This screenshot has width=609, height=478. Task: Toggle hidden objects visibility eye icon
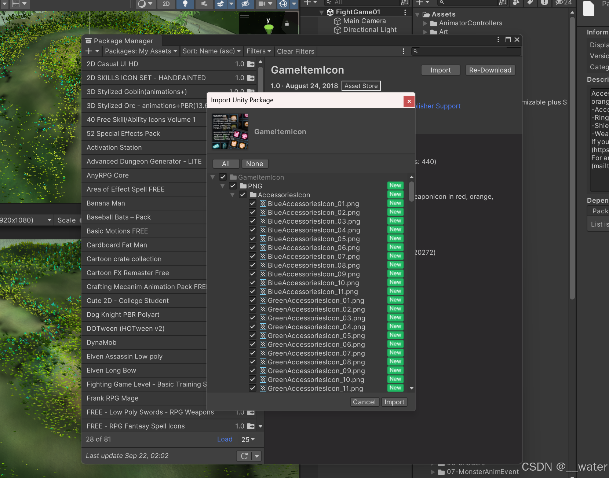coord(245,4)
